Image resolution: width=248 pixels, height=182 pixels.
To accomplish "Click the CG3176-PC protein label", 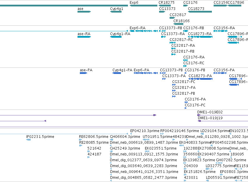I will [195, 105].
